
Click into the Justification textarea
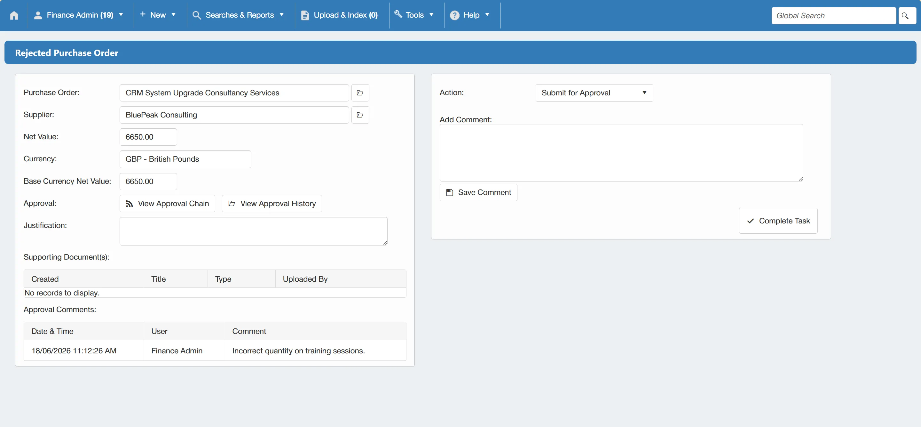pyautogui.click(x=253, y=231)
